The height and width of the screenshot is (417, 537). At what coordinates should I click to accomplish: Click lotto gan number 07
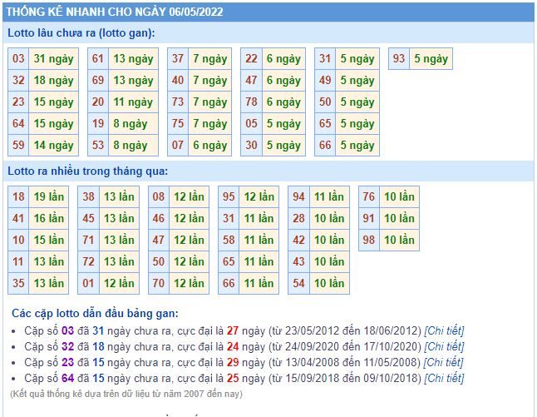[178, 145]
